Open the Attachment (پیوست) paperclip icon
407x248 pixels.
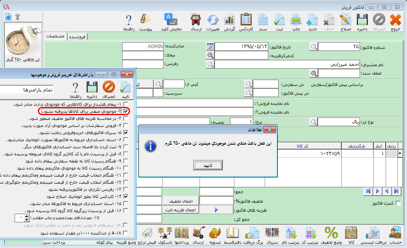point(146,22)
